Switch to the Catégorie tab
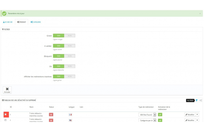This screenshot has width=204, height=131. [36, 22]
